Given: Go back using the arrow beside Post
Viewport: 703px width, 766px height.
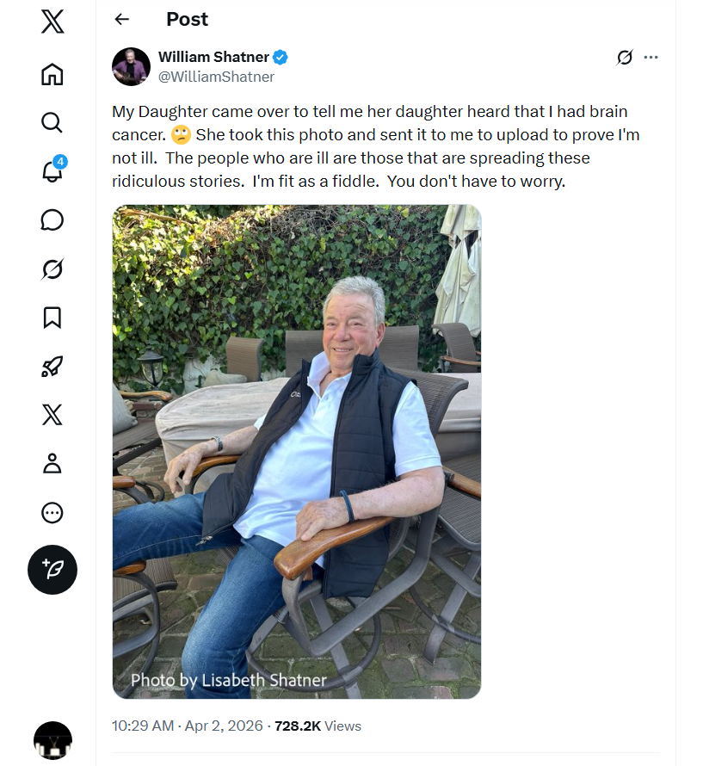Looking at the screenshot, I should 122,19.
